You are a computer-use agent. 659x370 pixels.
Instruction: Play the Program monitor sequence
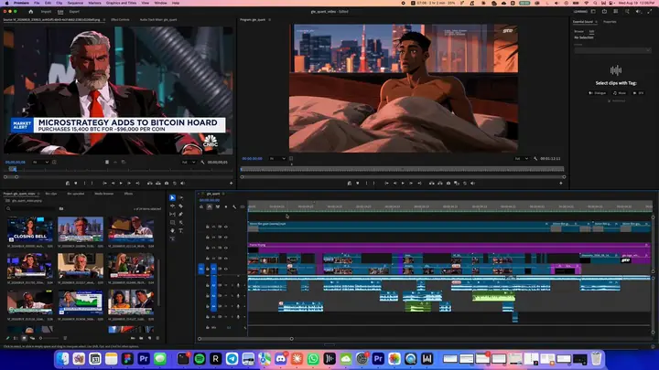pos(403,184)
